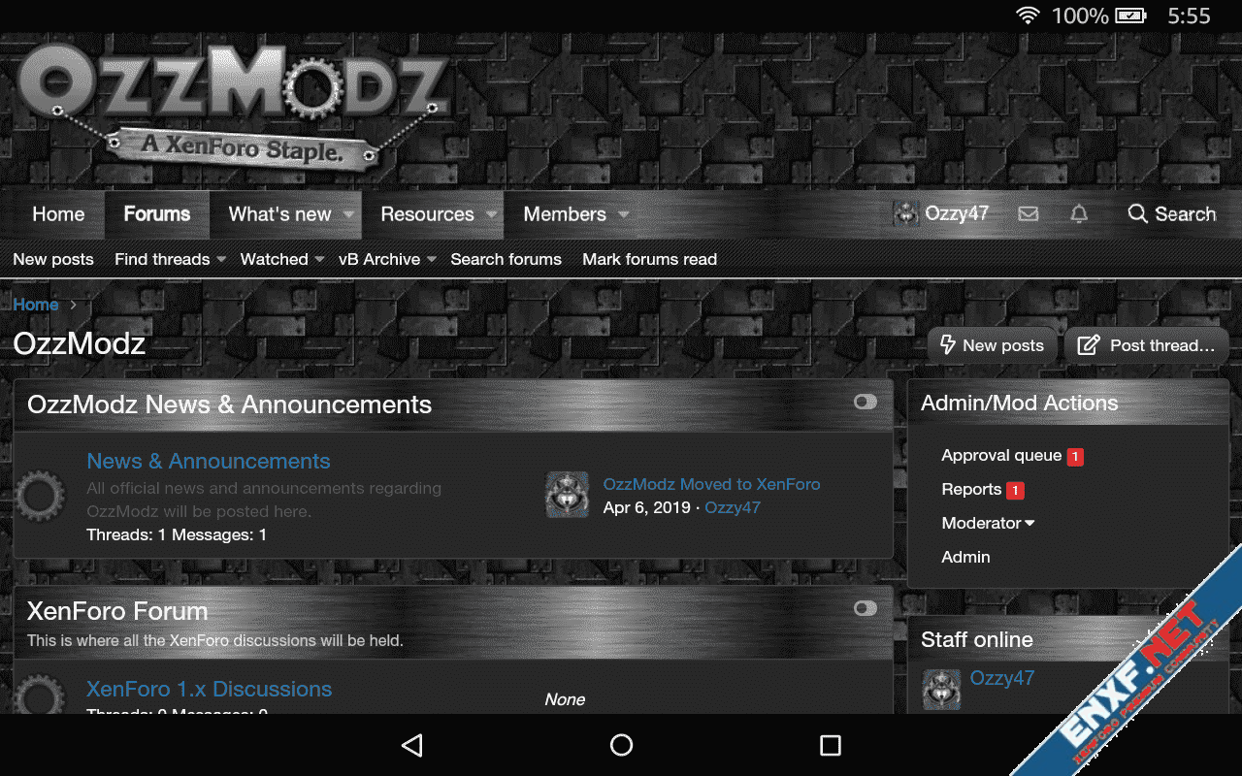
Task: Select Mark forums read
Action: 649,259
